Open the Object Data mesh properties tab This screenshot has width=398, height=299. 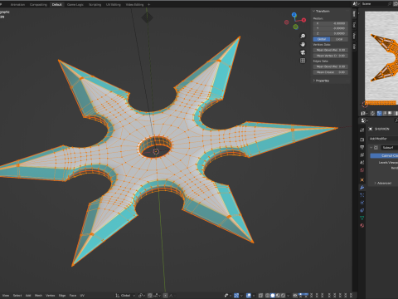pyautogui.click(x=362, y=218)
